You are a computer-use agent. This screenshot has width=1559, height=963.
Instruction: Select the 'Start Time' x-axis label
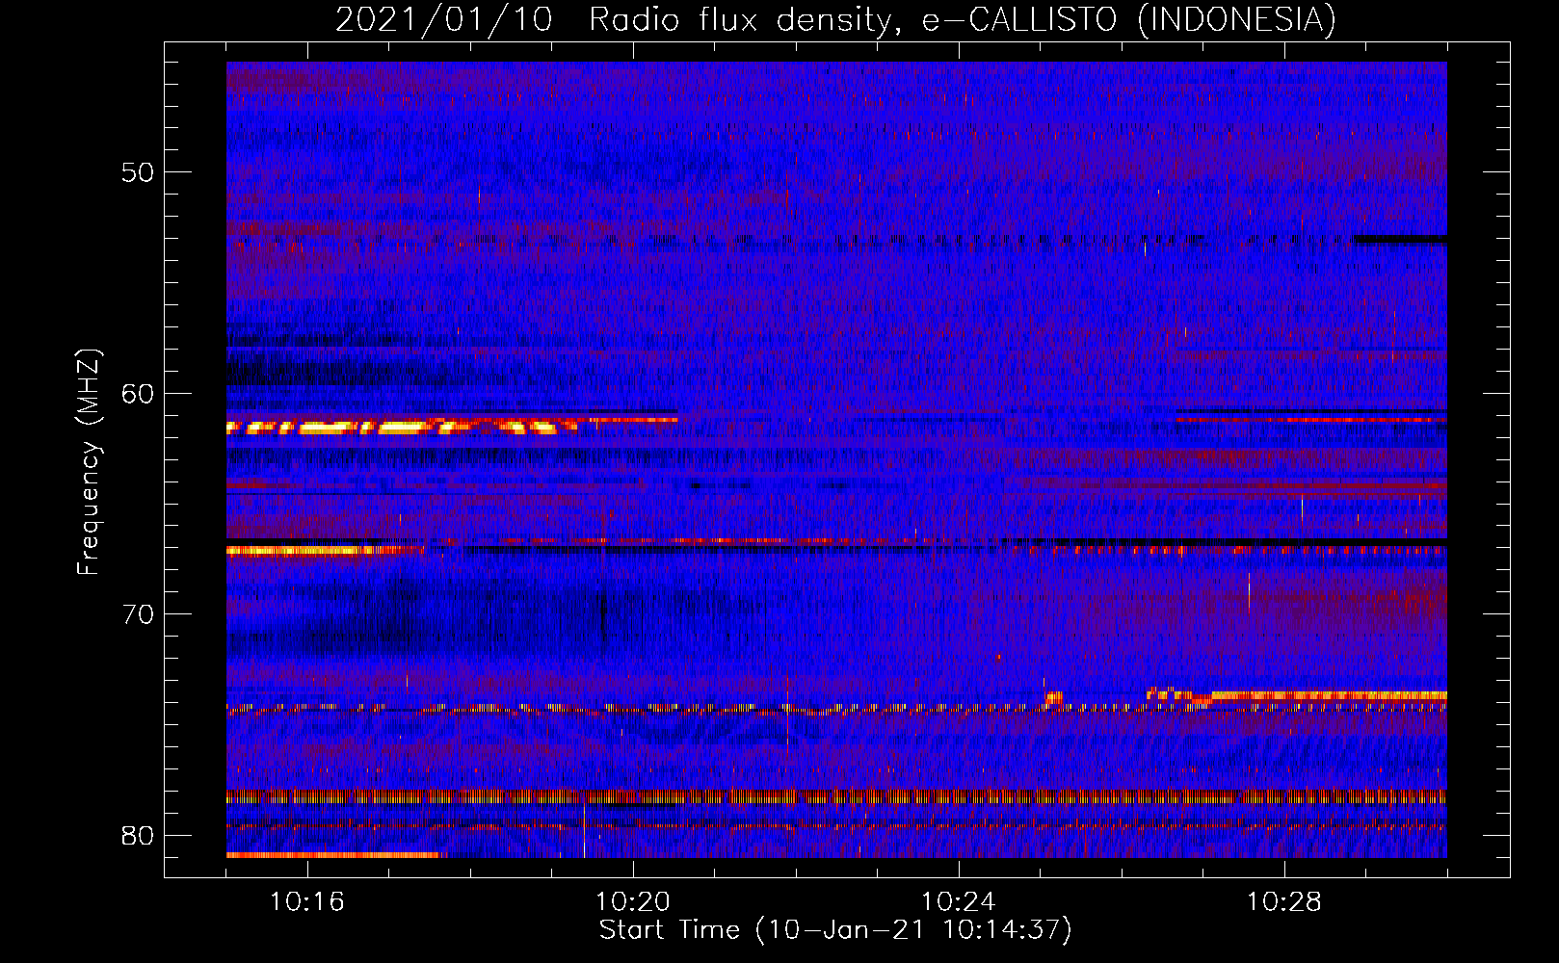tap(834, 930)
